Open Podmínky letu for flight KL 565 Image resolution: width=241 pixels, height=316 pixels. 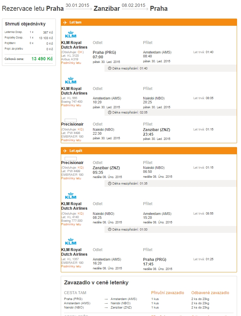(71, 105)
